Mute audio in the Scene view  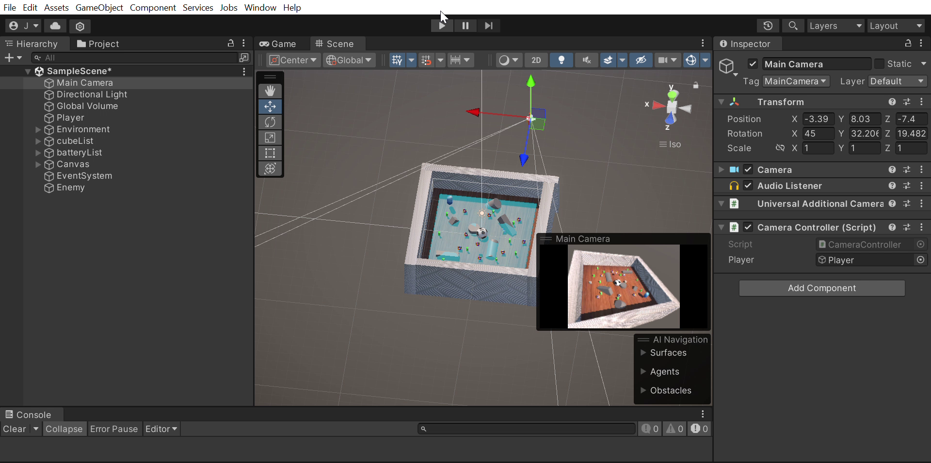[x=586, y=60]
